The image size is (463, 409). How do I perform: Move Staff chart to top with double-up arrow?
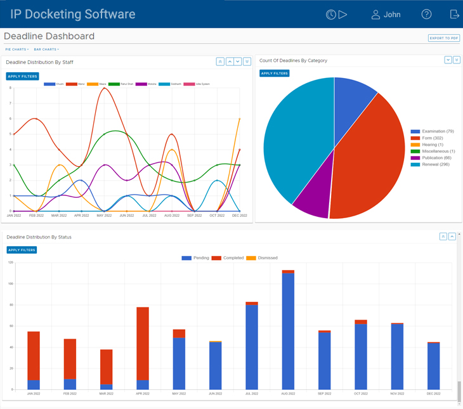click(220, 62)
